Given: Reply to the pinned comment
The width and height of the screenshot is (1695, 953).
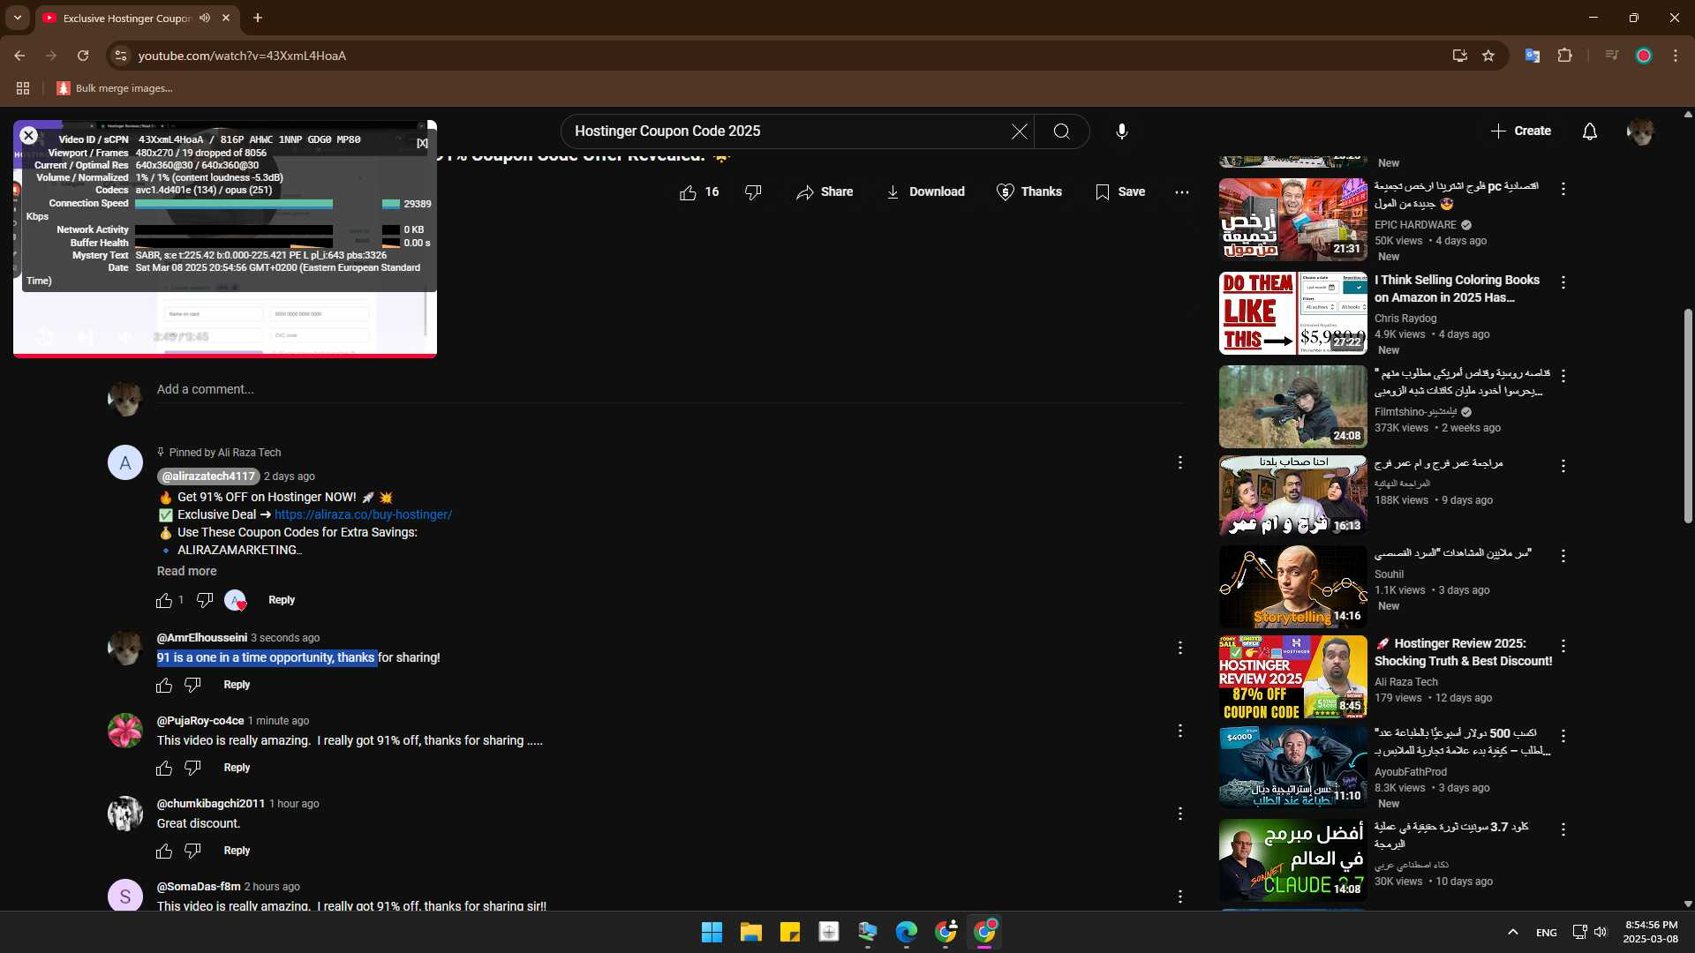Looking at the screenshot, I should coord(282,600).
